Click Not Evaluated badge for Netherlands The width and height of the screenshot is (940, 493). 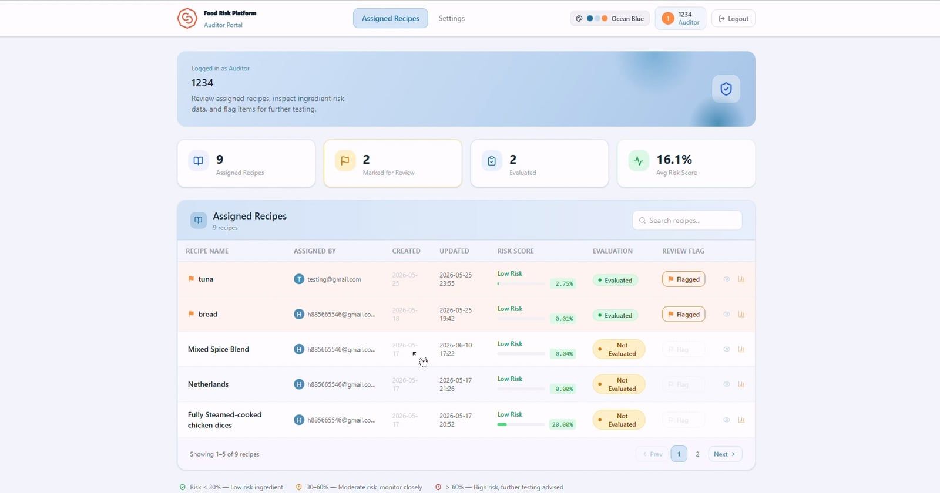point(619,384)
